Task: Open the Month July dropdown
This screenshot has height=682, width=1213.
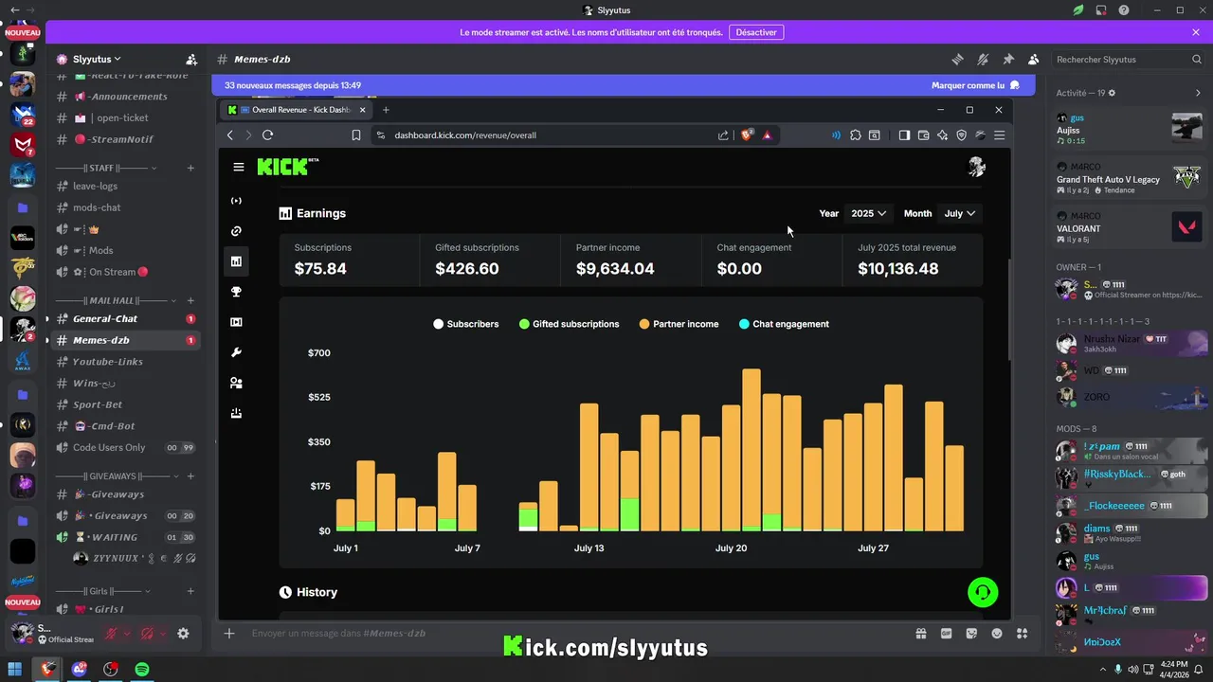Action: click(x=960, y=213)
